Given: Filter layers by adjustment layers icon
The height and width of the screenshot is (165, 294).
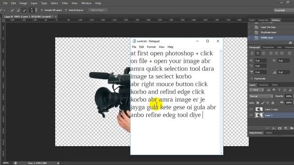Looking at the screenshot, I should (274, 90).
